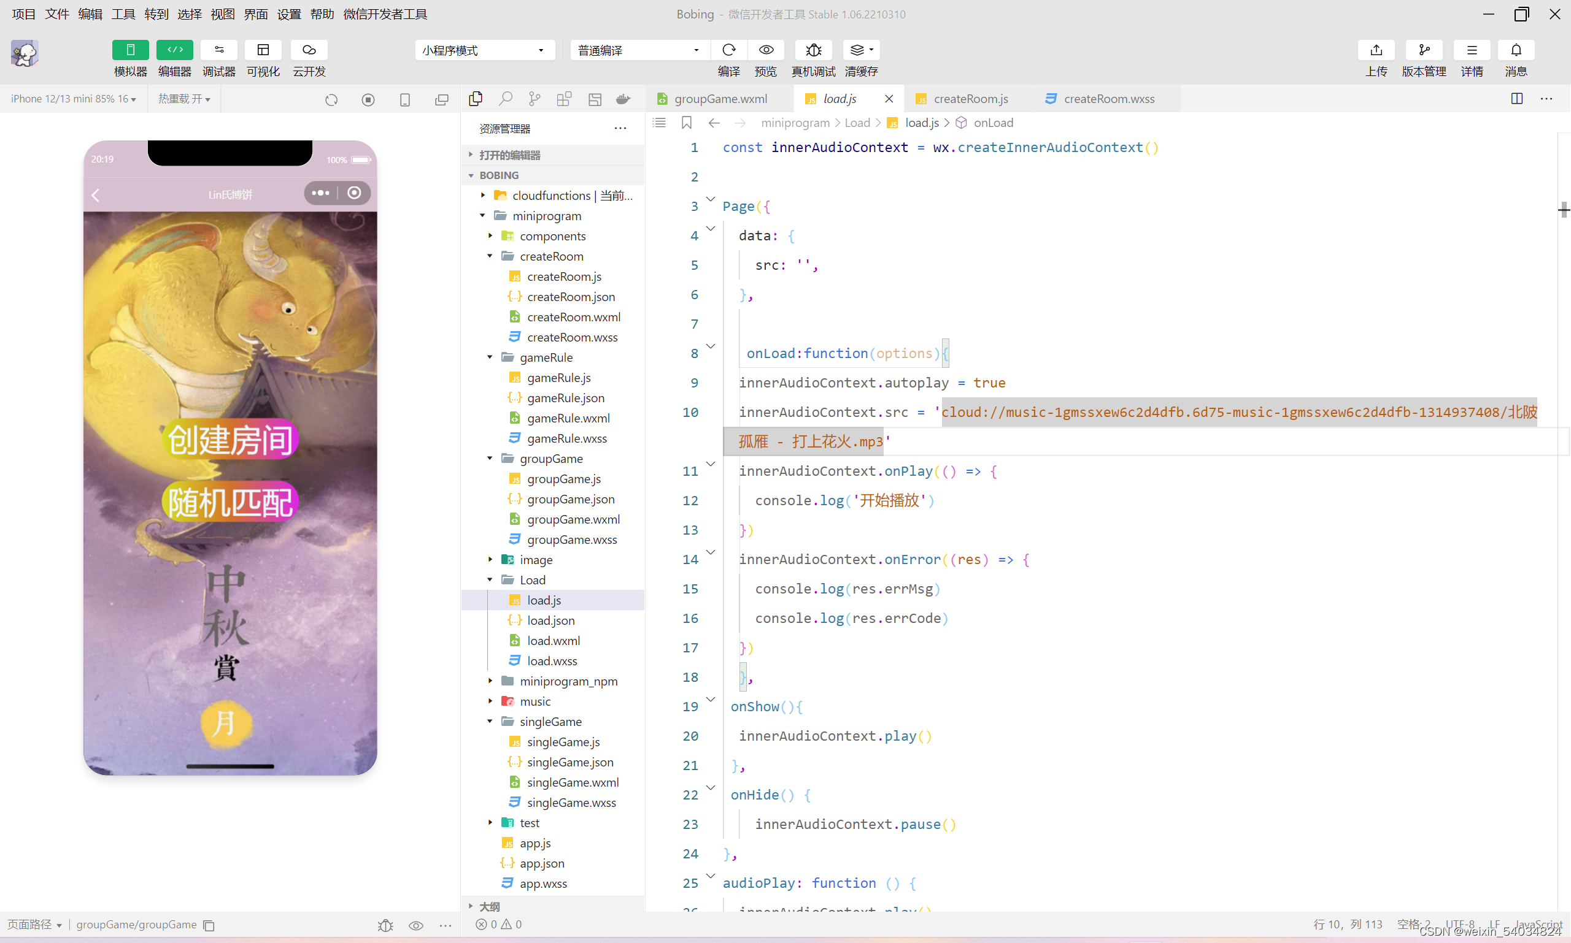Open app.json file
Image resolution: width=1571 pixels, height=943 pixels.
(552, 863)
